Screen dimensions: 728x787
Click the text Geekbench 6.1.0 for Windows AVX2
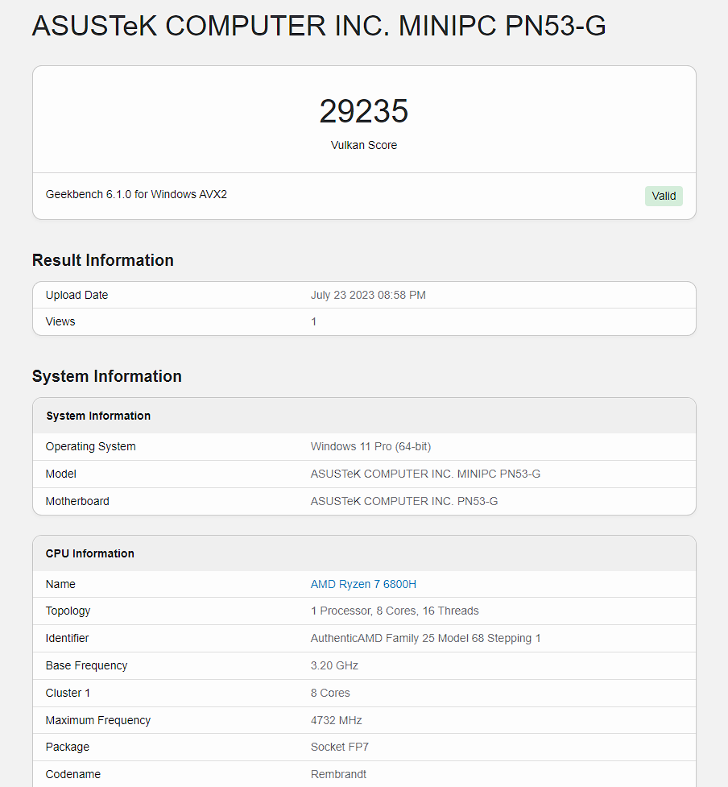(x=136, y=194)
